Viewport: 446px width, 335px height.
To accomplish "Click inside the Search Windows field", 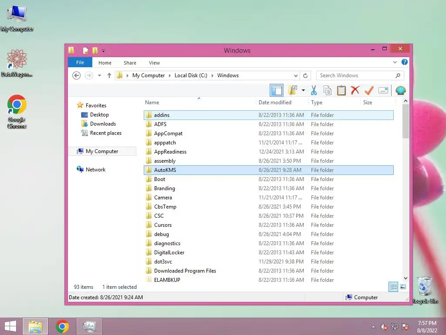I will 360,75.
